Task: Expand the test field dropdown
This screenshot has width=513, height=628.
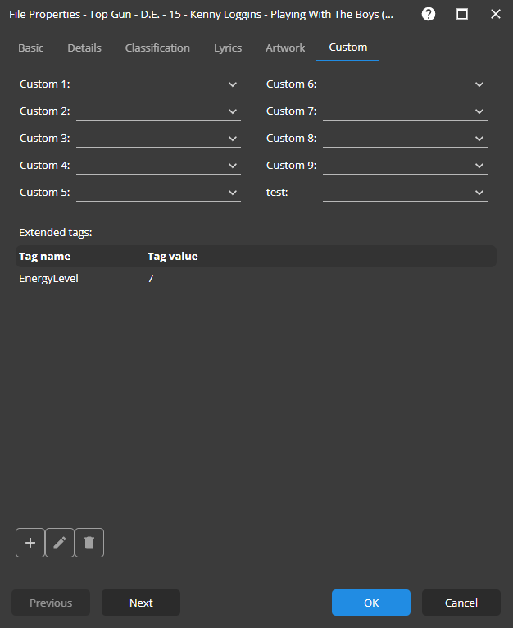Action: click(479, 193)
